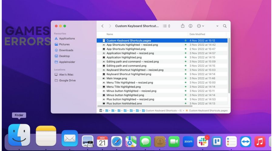This screenshot has width=273, height=151.
Task: Click 3 Nov 2022 at 11:46 date cell
Action: click(x=202, y=78)
